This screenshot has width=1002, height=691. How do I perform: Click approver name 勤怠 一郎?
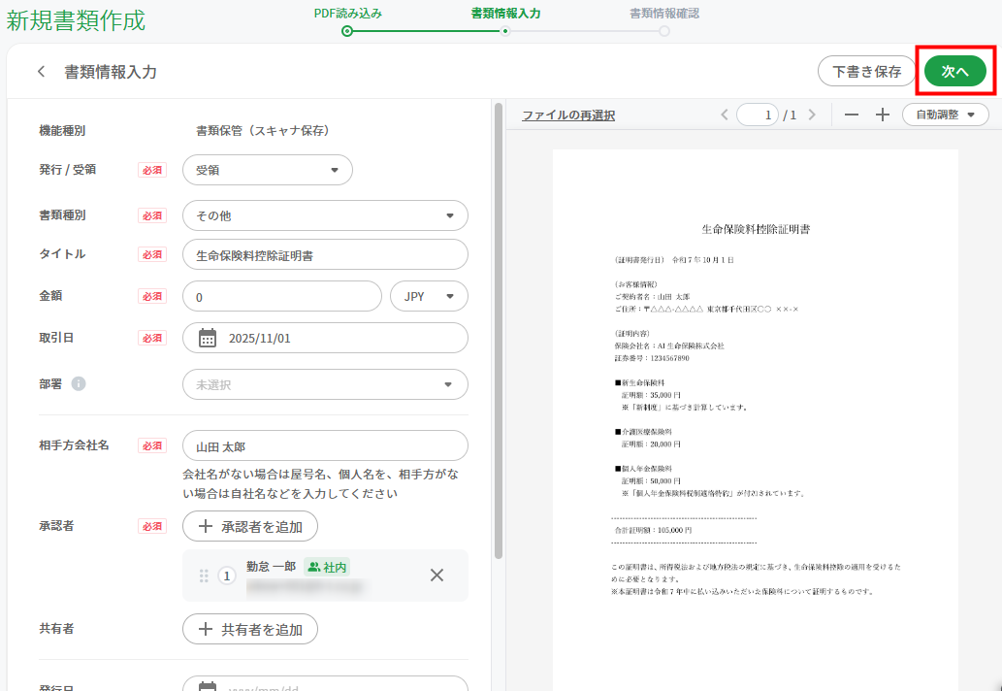271,567
